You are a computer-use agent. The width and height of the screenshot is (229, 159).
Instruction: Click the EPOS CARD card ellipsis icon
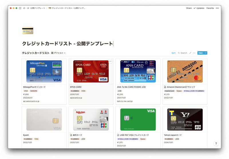pyautogui.click(x=110, y=61)
